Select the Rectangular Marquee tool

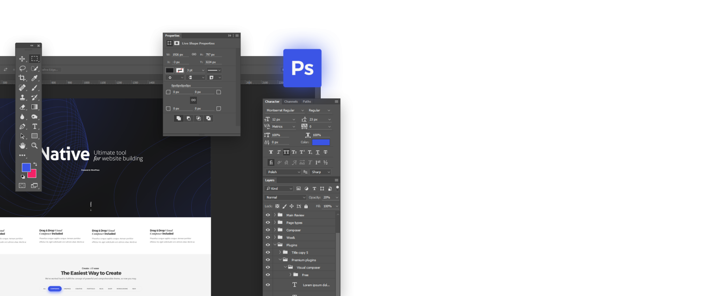click(x=34, y=59)
